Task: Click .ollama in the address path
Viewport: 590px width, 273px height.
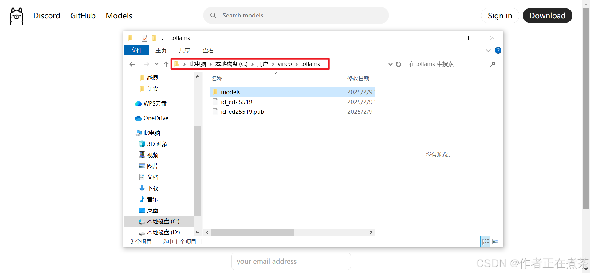Action: click(x=311, y=64)
